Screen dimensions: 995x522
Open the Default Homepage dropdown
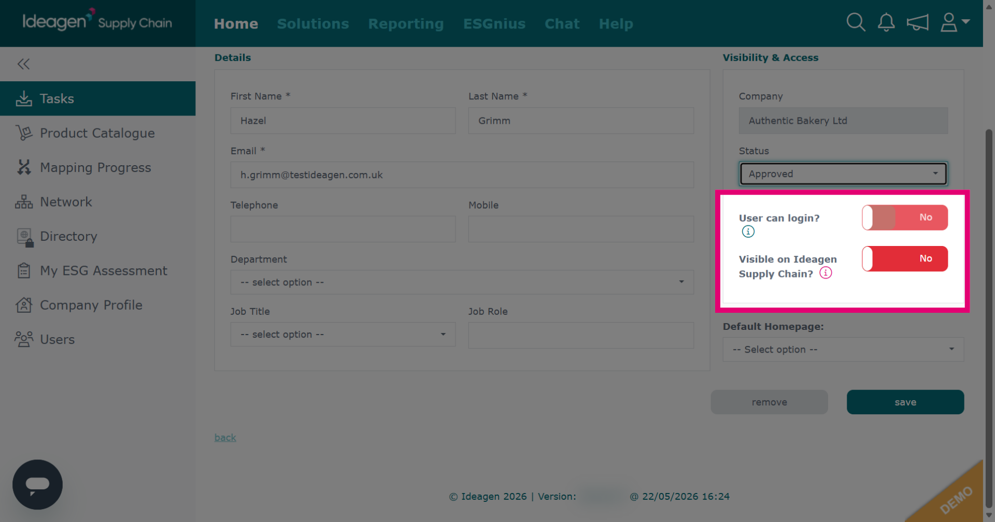[x=843, y=350]
